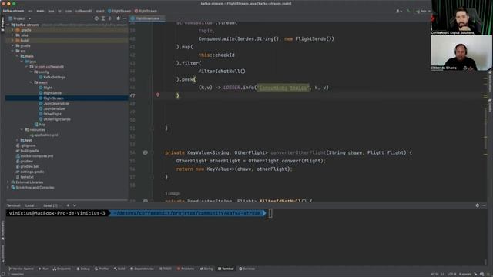This screenshot has width=493, height=277.
Task: Open the Dependencies tool window
Action: coord(142,269)
